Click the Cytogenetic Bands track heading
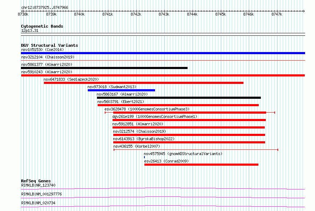315x211 pixels. click(42, 26)
